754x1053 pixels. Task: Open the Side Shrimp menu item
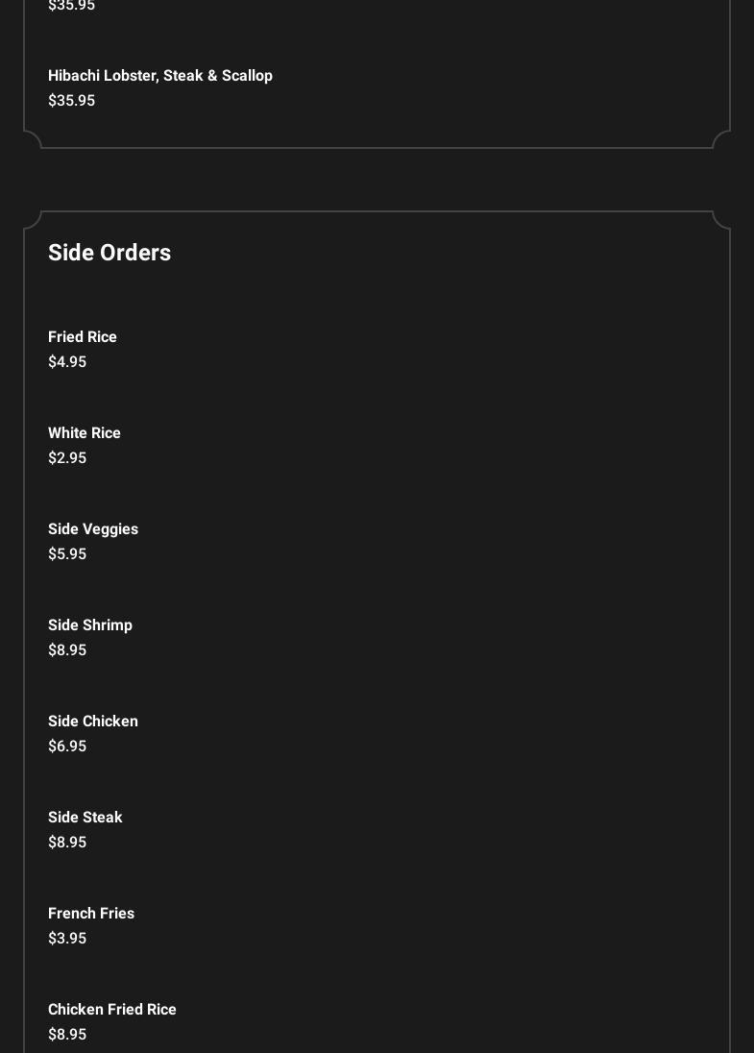tap(90, 624)
